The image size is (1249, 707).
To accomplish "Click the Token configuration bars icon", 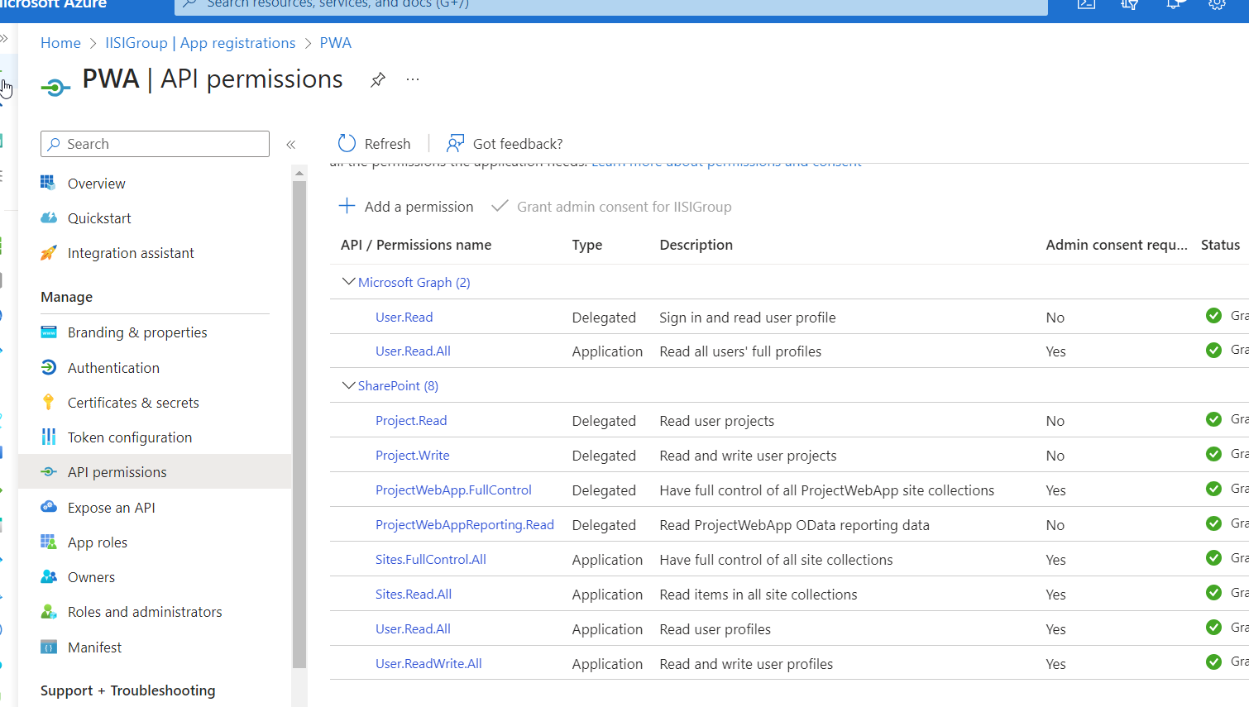I will click(49, 437).
